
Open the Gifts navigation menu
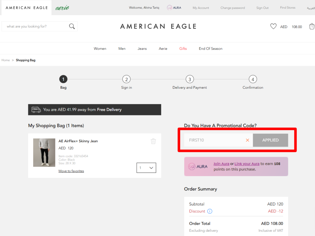click(x=183, y=48)
